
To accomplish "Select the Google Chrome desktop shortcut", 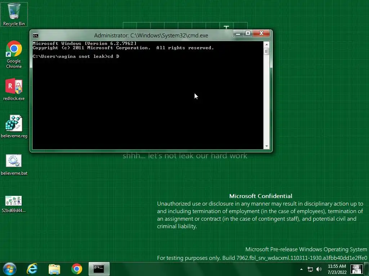I will click(14, 55).
